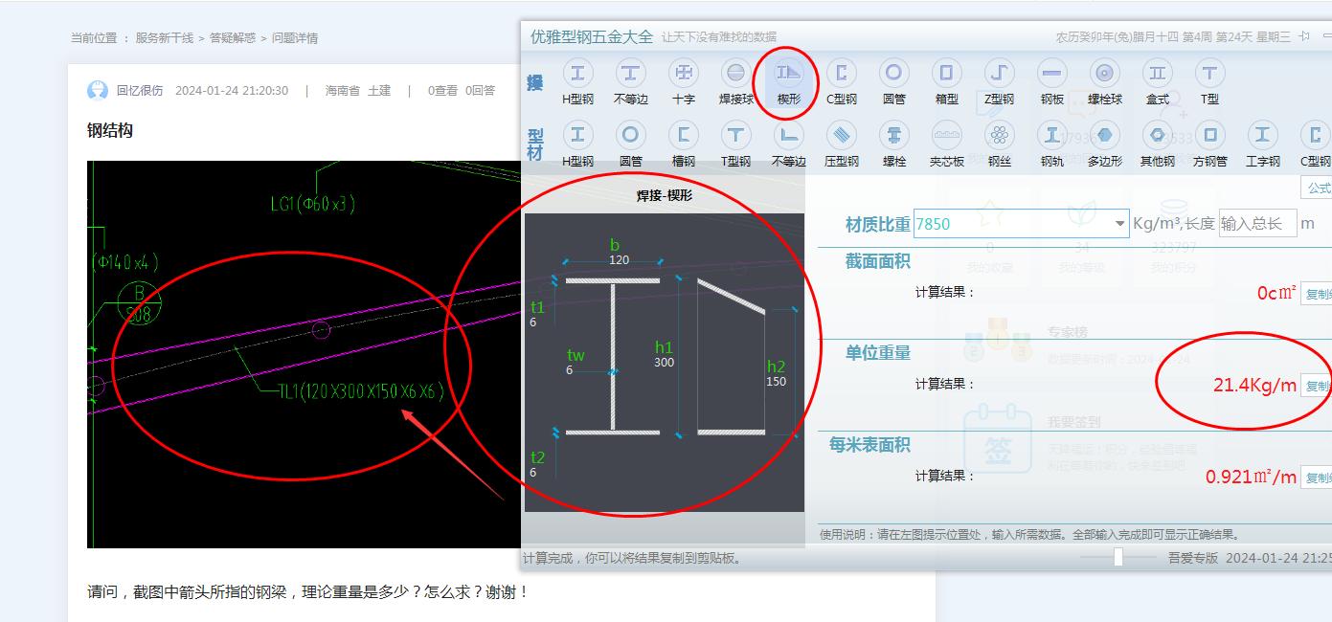The height and width of the screenshot is (622, 1332).
Task: Adjust the transparency slider in the status bar
Action: 1118,557
